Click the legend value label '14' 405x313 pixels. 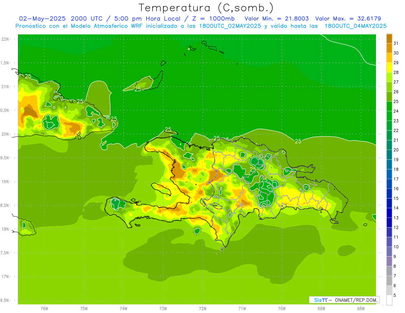(x=396, y=208)
